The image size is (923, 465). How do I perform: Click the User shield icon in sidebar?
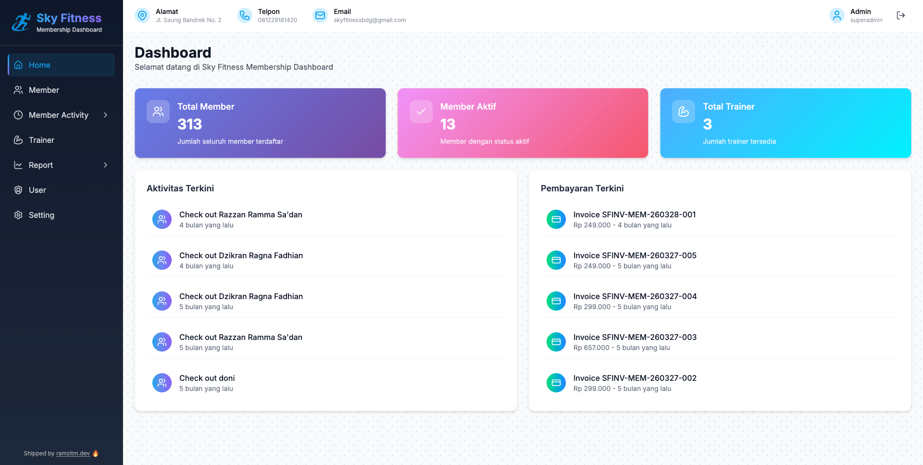[x=18, y=190]
